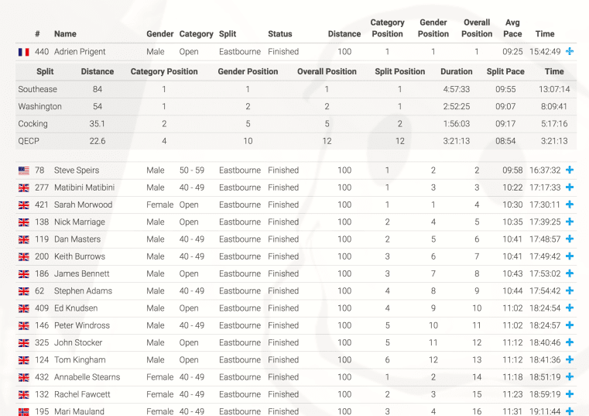
Task: Click bib number 277
Action: click(x=42, y=187)
